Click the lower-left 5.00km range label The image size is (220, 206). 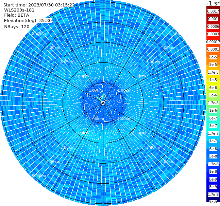pyautogui.click(x=39, y=176)
